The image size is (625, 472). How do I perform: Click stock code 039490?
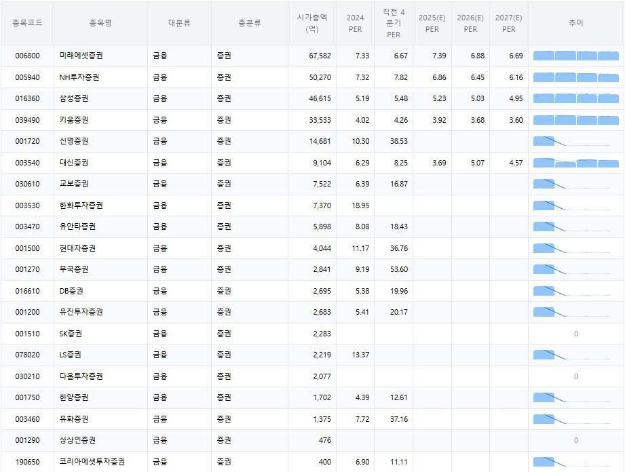(x=28, y=120)
